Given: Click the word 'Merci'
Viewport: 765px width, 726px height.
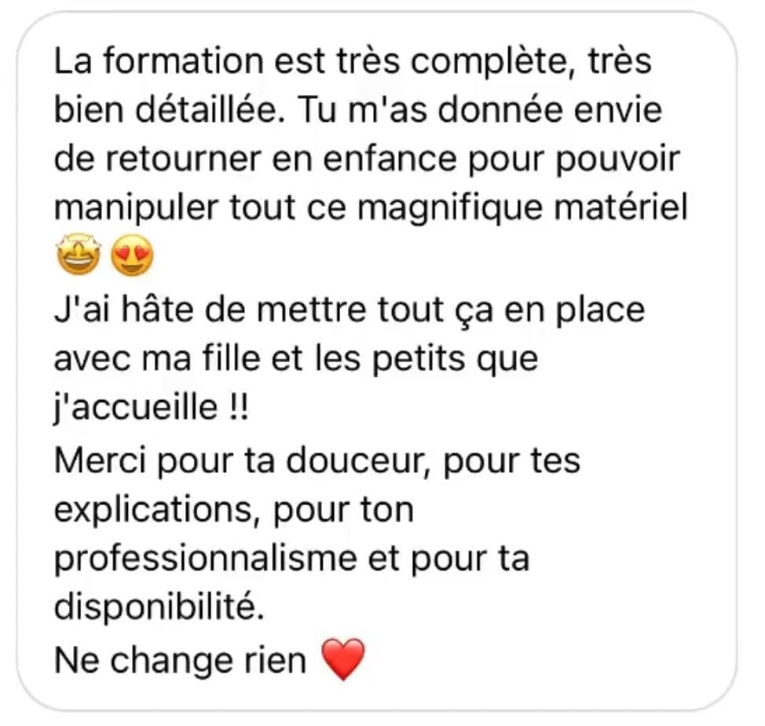Looking at the screenshot, I should tap(100, 460).
